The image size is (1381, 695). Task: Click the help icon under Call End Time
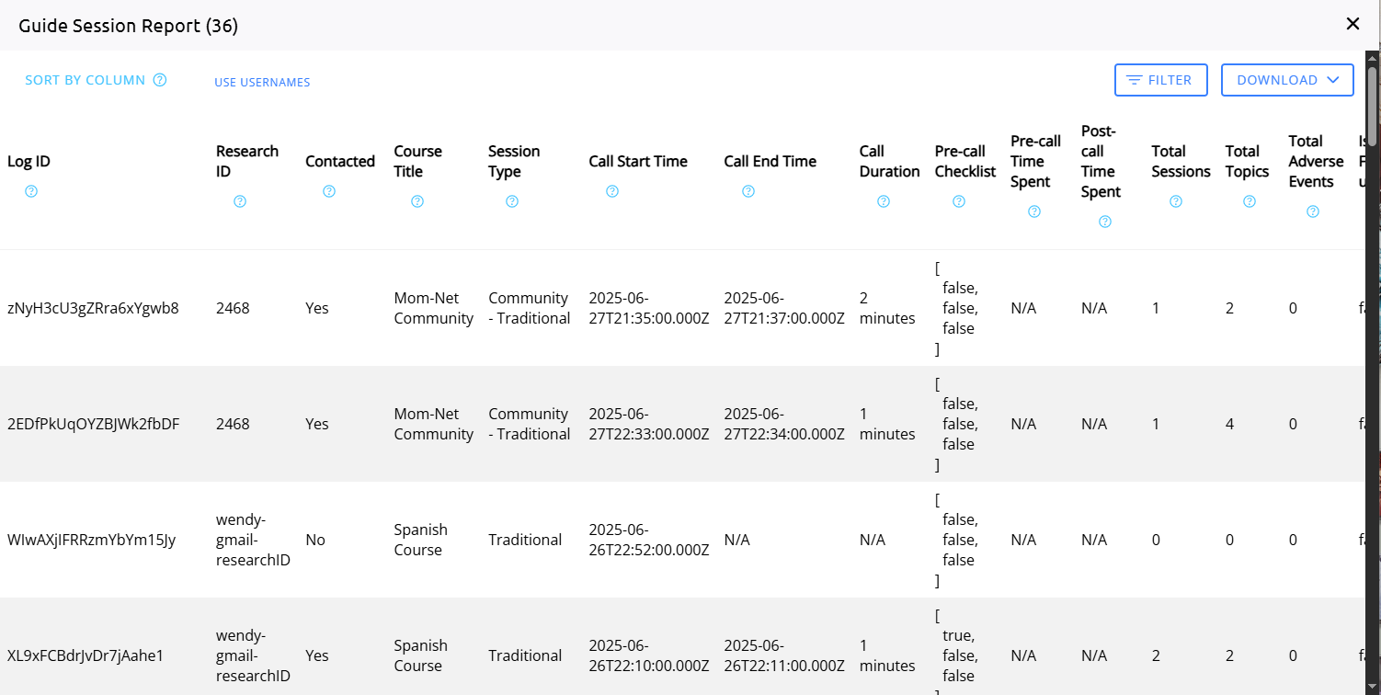click(748, 191)
